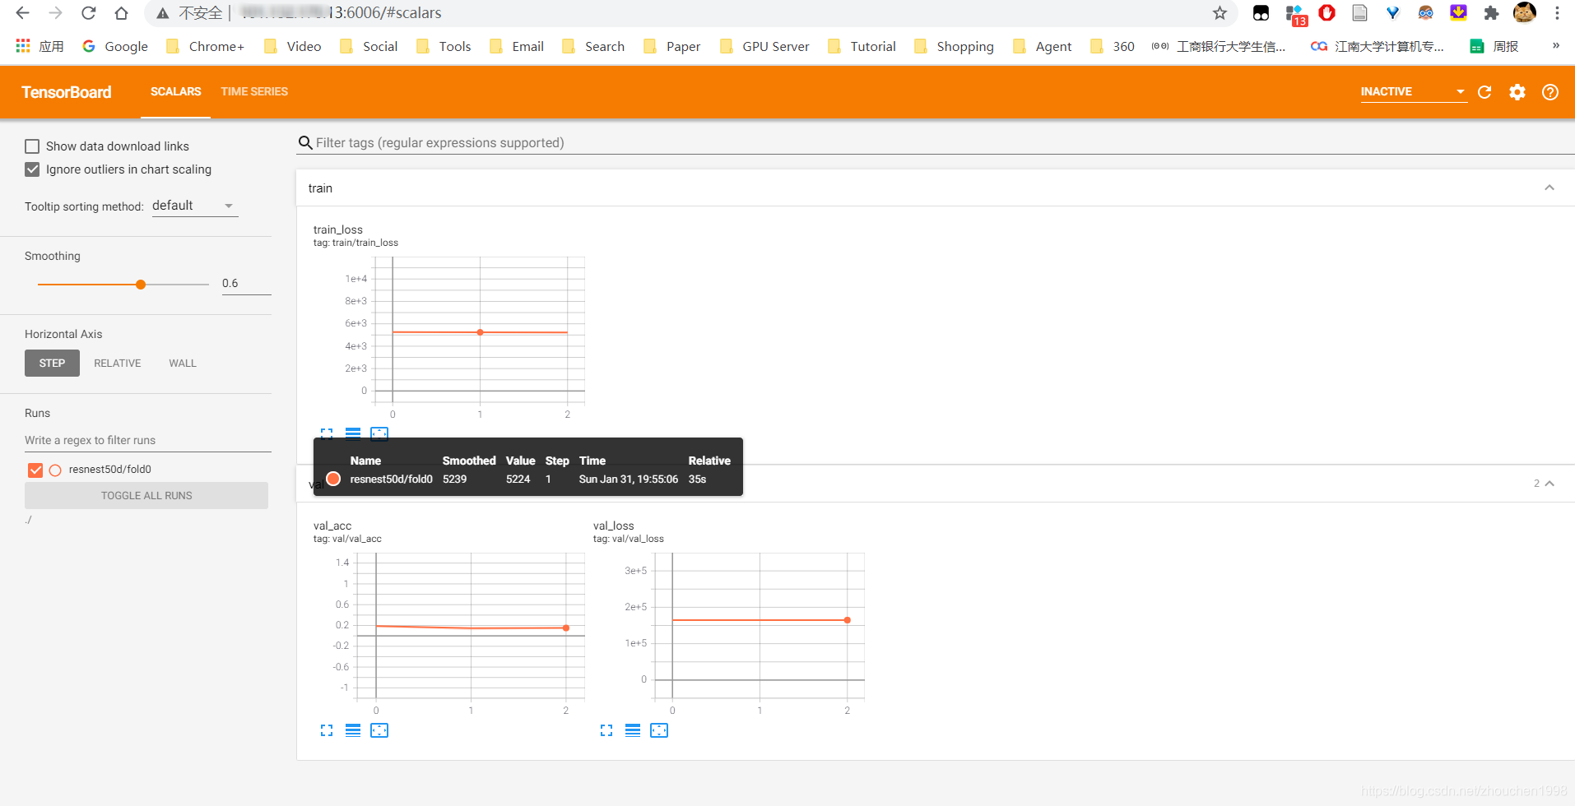Toggle y-axis log scale for val_loss
The image size is (1575, 806).
tap(633, 730)
